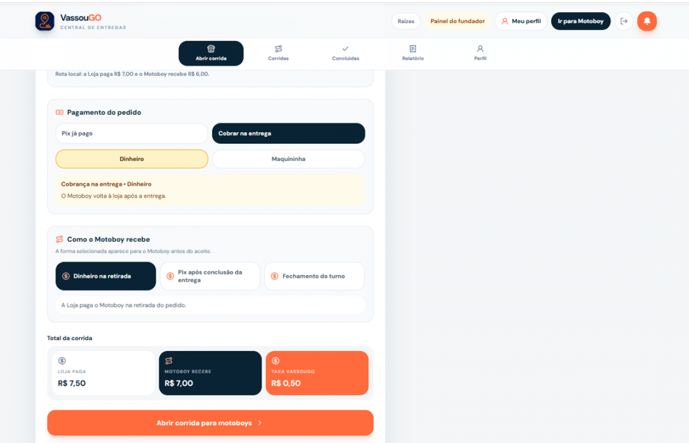Click the Abrir corrida para motoboys button

(210, 423)
